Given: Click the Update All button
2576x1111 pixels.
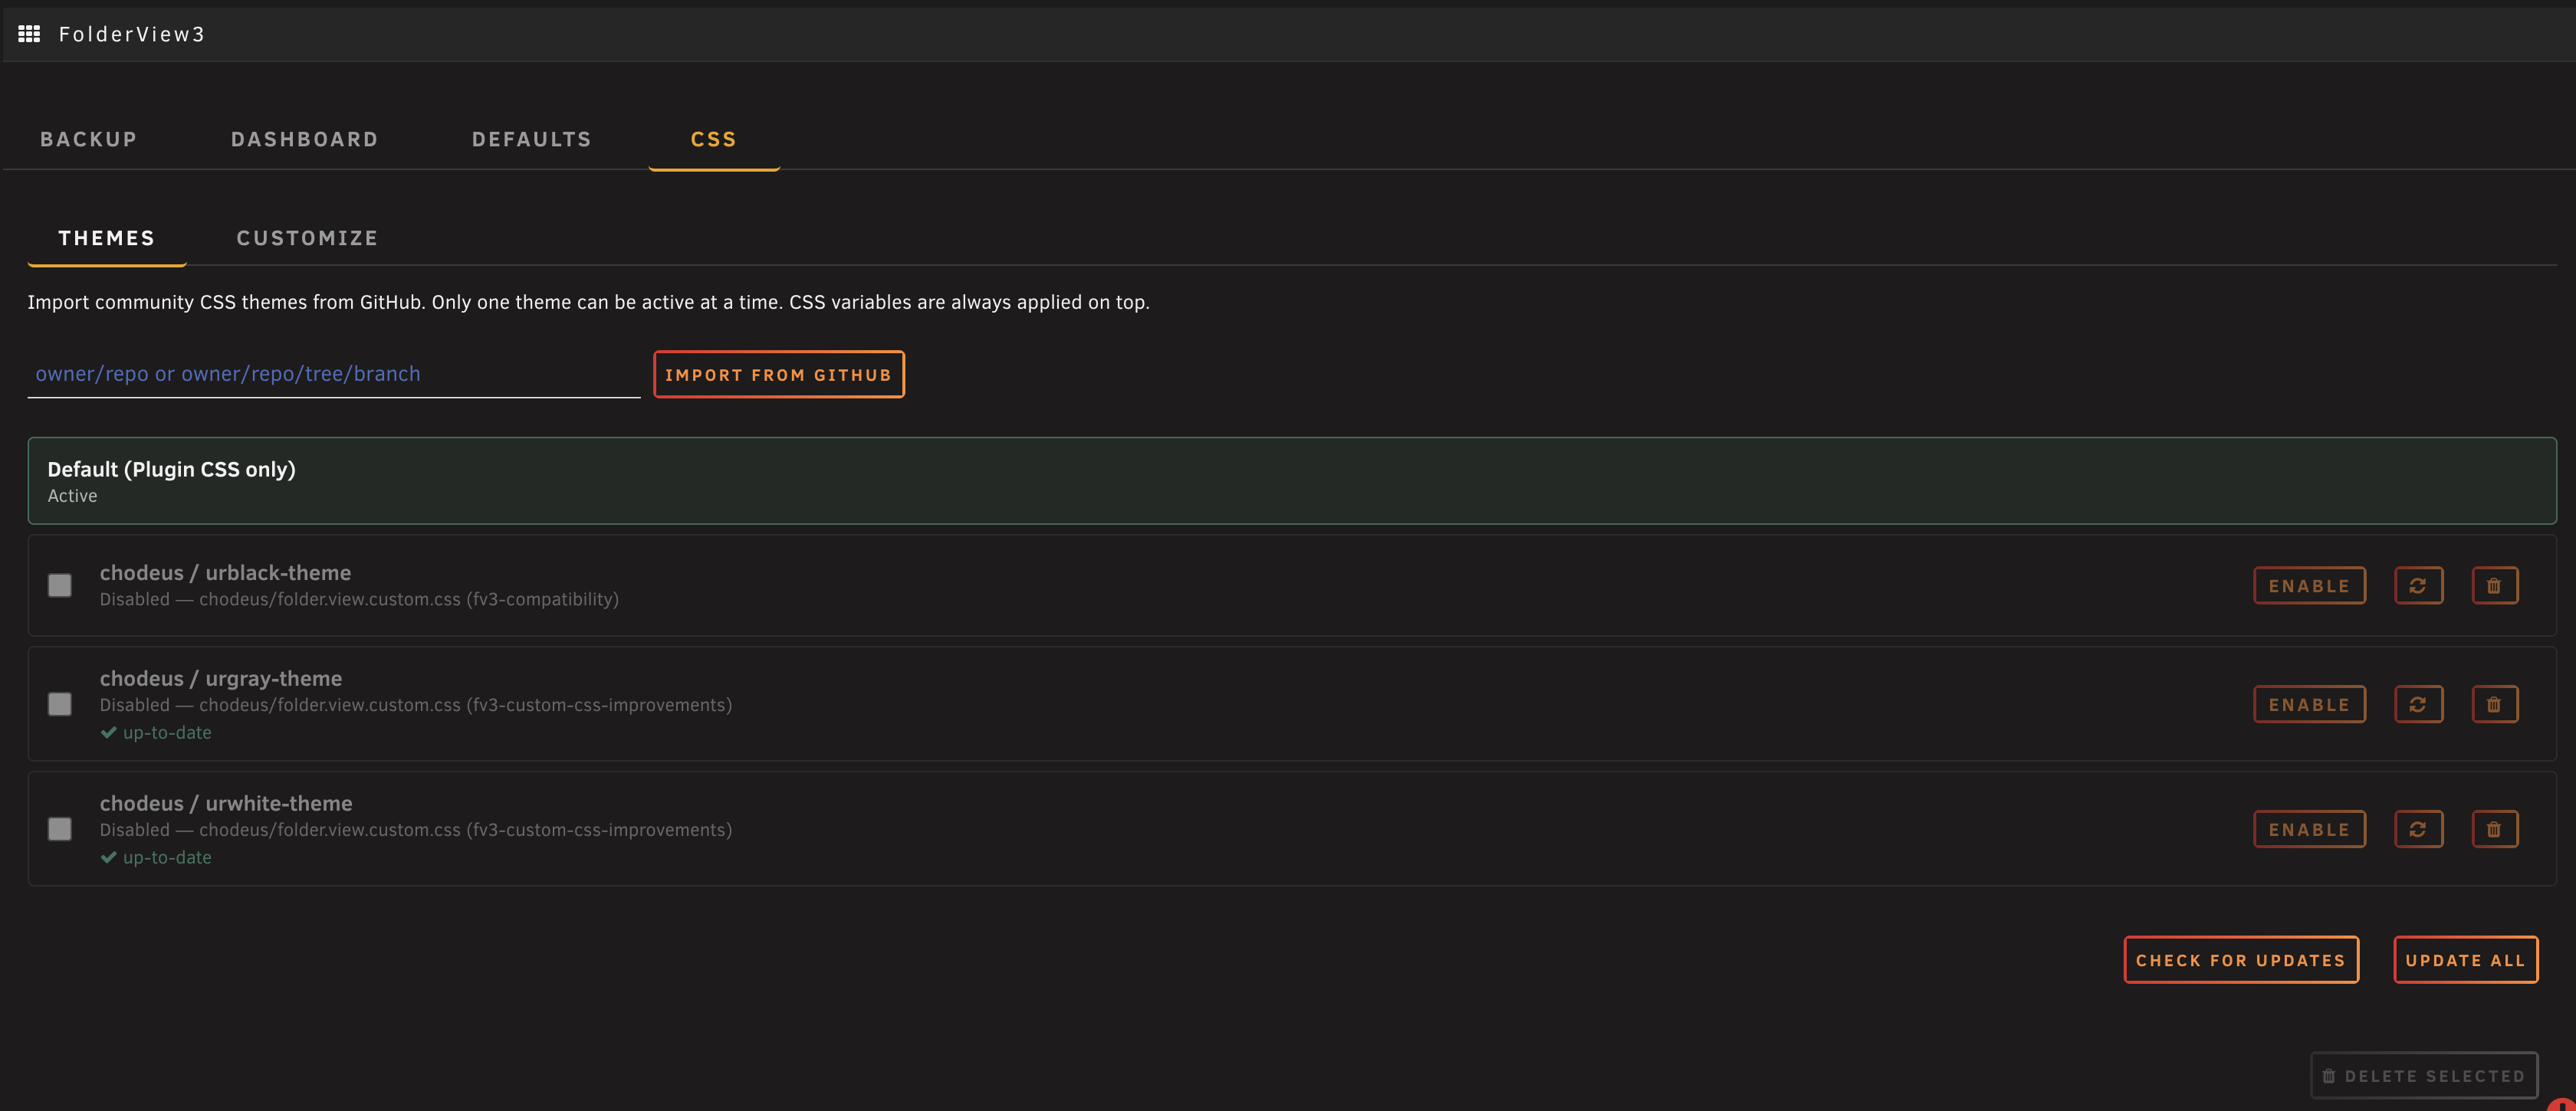Looking at the screenshot, I should 2465,960.
